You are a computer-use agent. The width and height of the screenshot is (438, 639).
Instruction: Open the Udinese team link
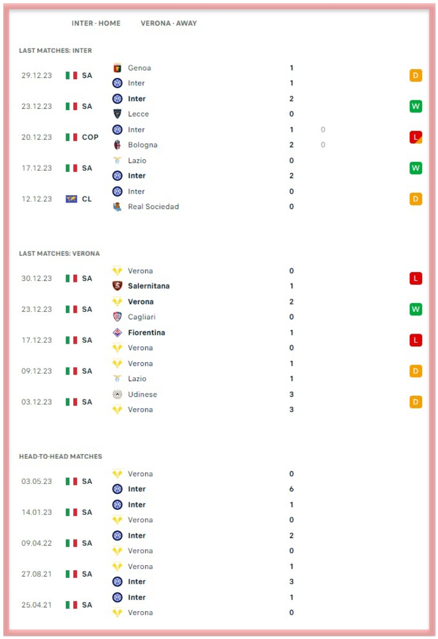click(x=142, y=394)
